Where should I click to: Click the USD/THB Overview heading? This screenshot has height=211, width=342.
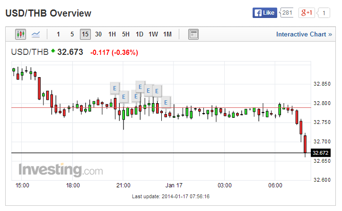click(48, 13)
